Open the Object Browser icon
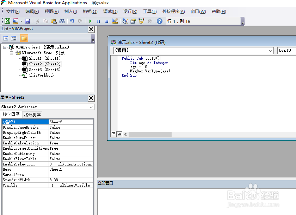The width and height of the screenshot is (296, 215). tap(141, 21)
